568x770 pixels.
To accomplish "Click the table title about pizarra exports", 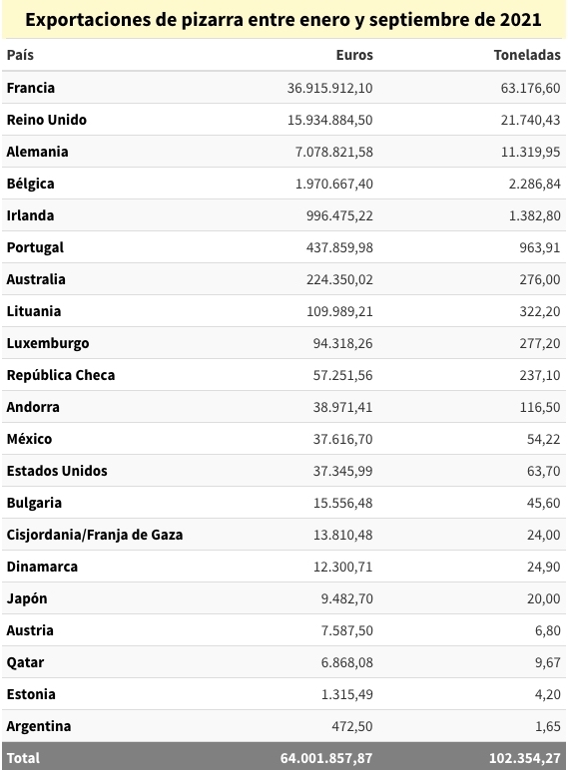I will [x=284, y=20].
